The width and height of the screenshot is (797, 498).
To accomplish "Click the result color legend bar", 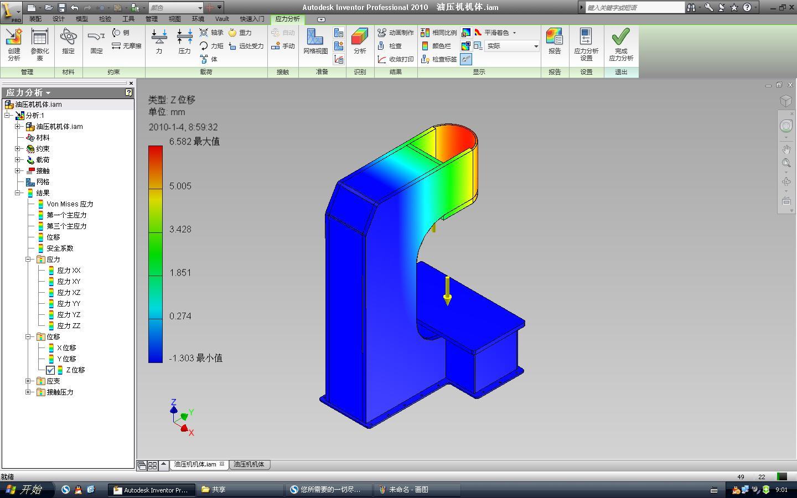I will point(156,254).
